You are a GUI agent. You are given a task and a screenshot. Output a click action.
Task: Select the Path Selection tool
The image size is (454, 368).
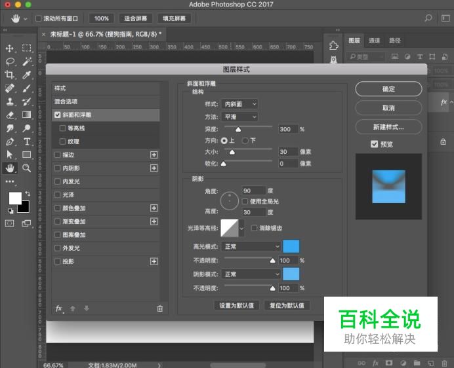click(x=10, y=155)
